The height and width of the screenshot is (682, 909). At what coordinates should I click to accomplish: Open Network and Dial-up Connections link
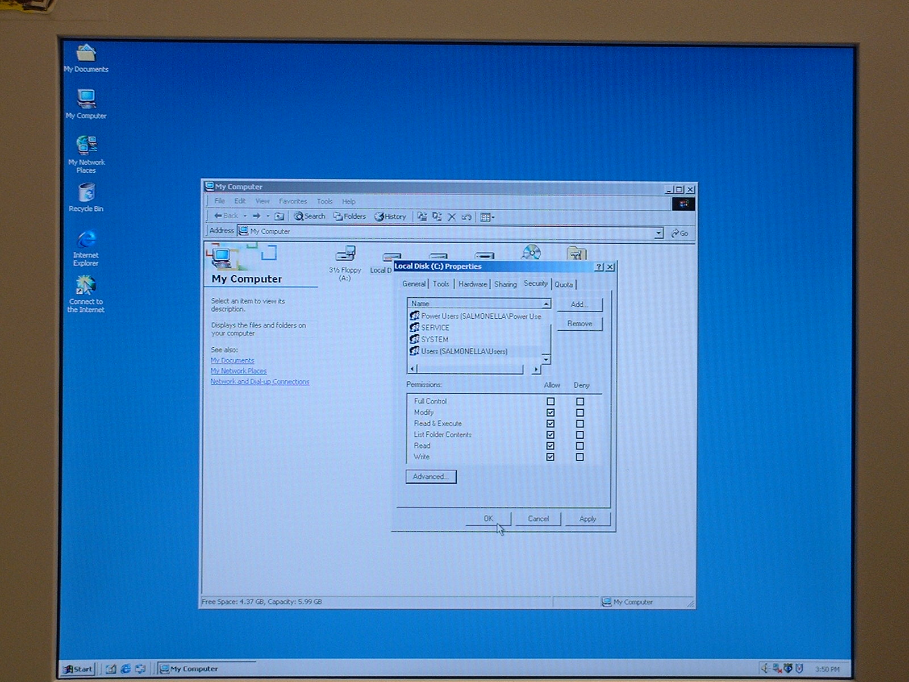(260, 382)
